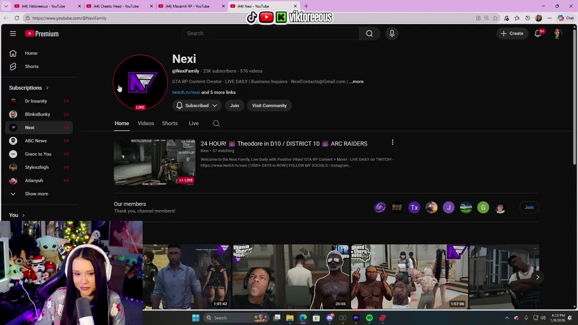Click the Join button beside Subscribed
The image size is (578, 325).
pyautogui.click(x=234, y=106)
